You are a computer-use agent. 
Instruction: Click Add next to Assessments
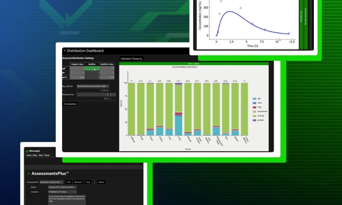tap(68, 182)
